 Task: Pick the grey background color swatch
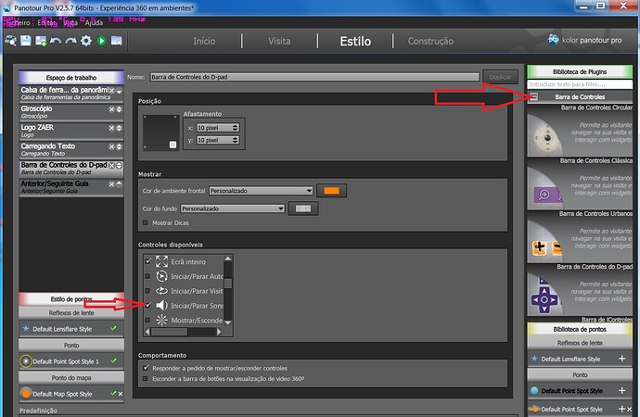[303, 208]
